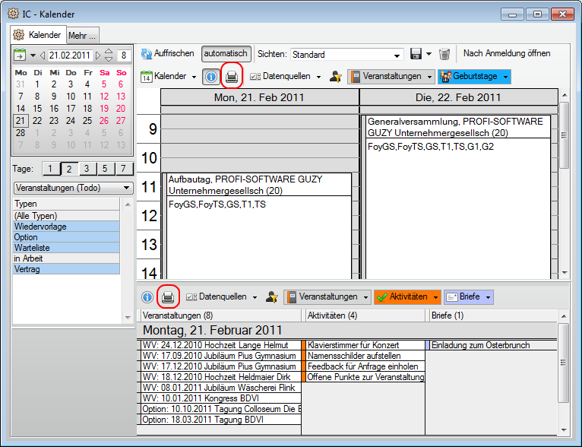Click the user key icon in upper toolbar

pyautogui.click(x=335, y=76)
